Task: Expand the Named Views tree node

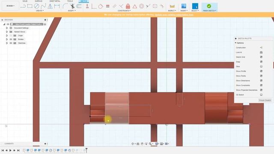Action: click(x=7, y=32)
